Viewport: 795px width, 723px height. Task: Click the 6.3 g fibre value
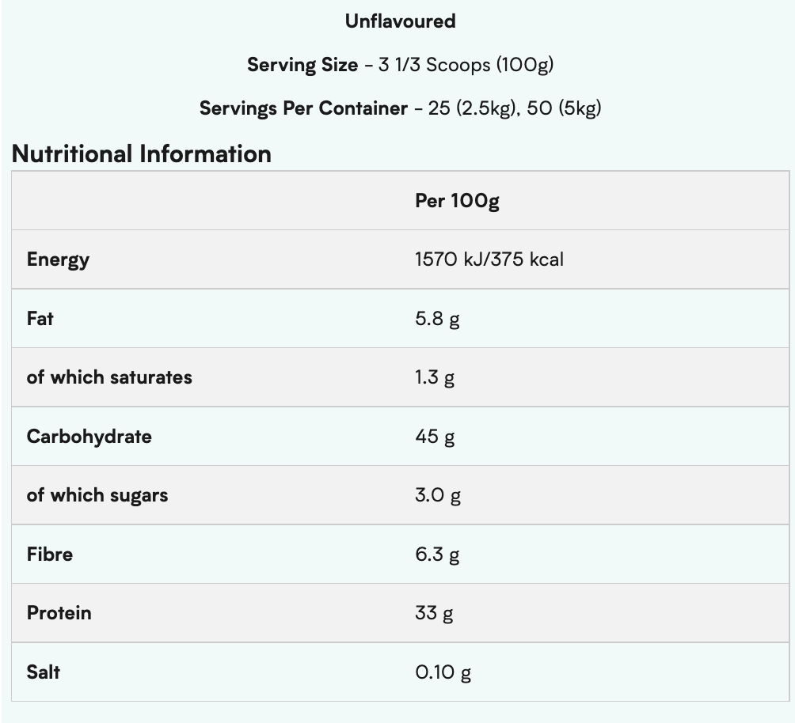437,555
